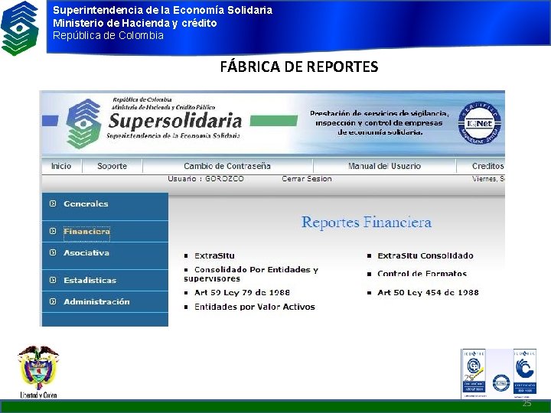This screenshot has width=551, height=413.
Task: Open the Art 50 Ley 454 de 1988 report
Action: coord(428,292)
